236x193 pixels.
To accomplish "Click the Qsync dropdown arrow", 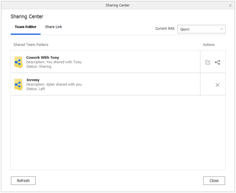I will click(x=222, y=29).
